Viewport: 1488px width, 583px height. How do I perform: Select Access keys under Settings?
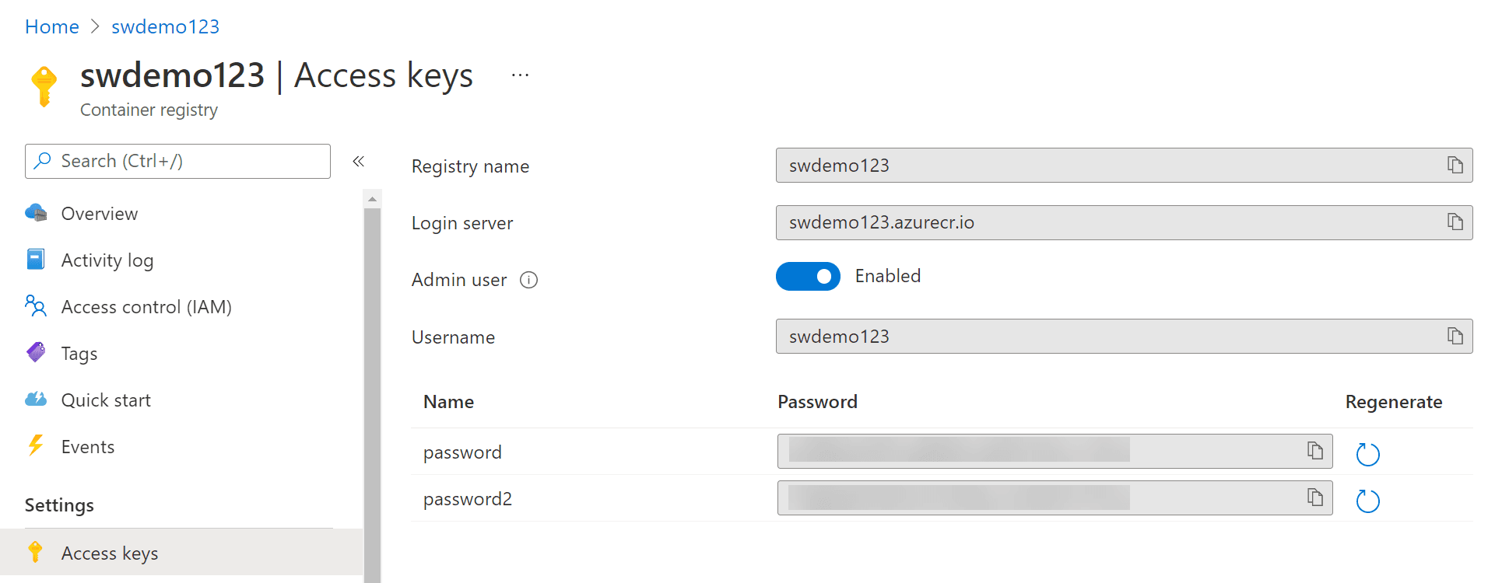[181, 553]
